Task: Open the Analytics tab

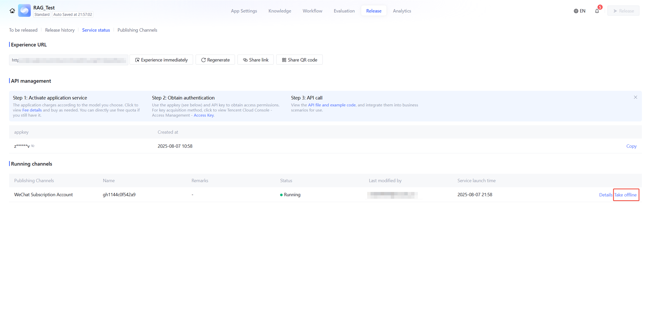Action: click(x=402, y=11)
